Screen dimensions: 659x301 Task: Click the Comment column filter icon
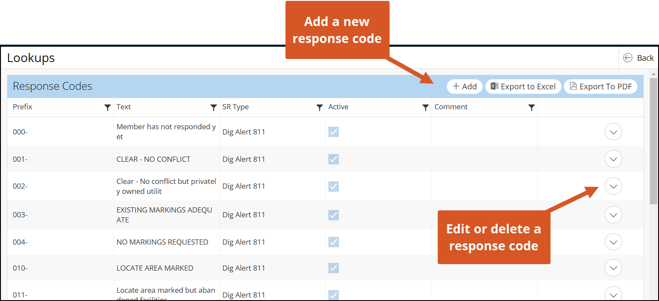531,108
